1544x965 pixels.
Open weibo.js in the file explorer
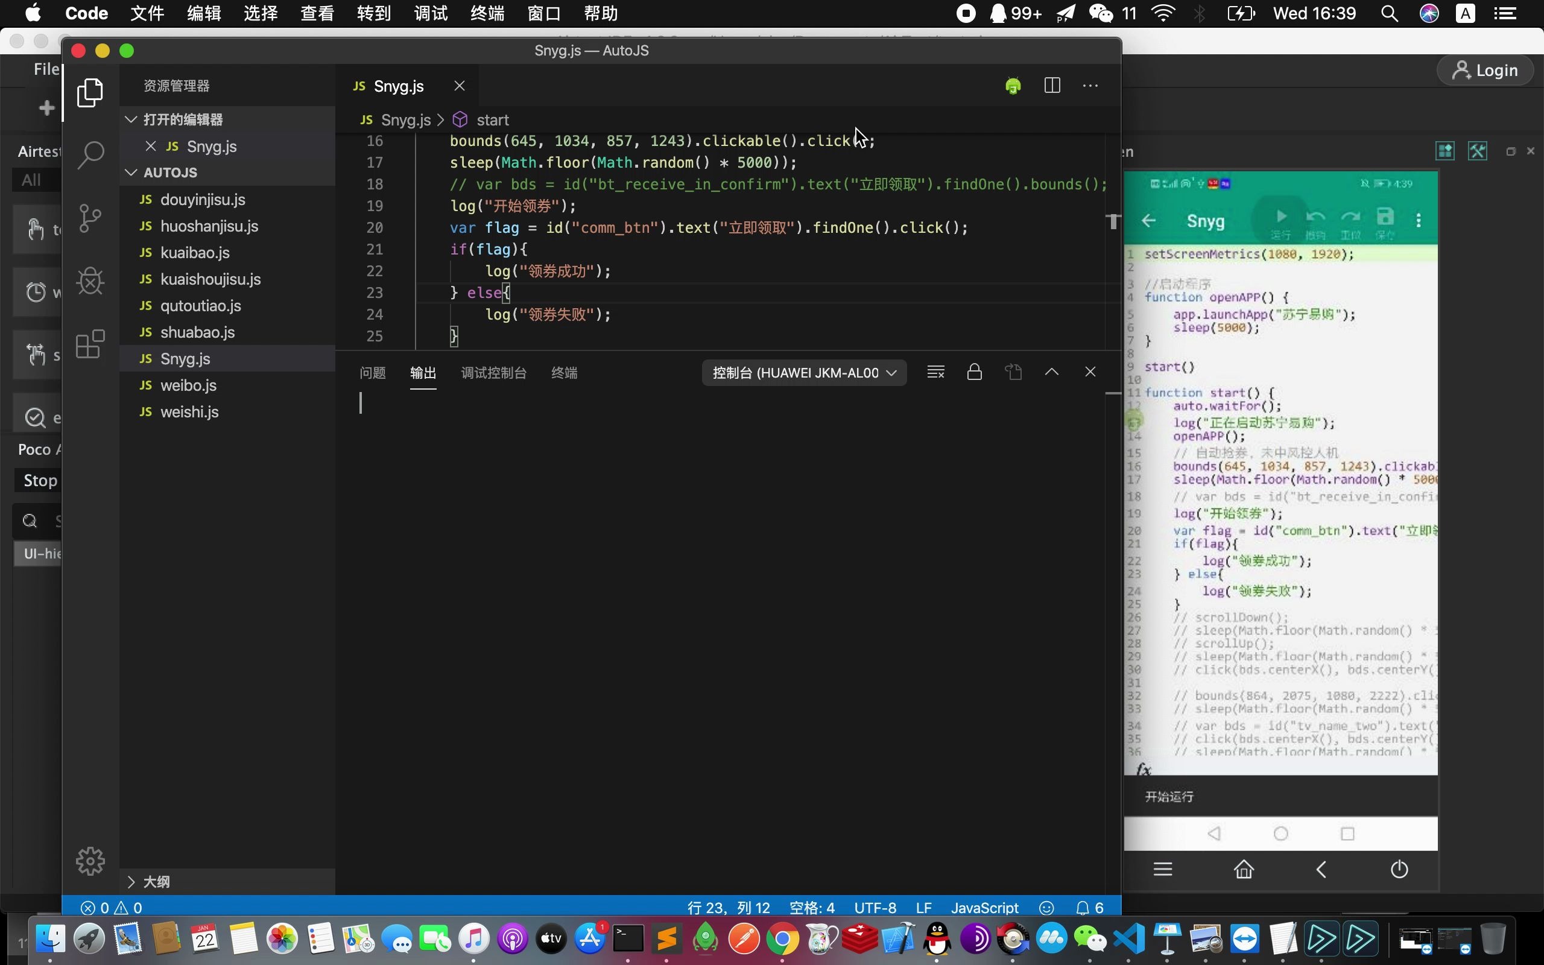227,385
